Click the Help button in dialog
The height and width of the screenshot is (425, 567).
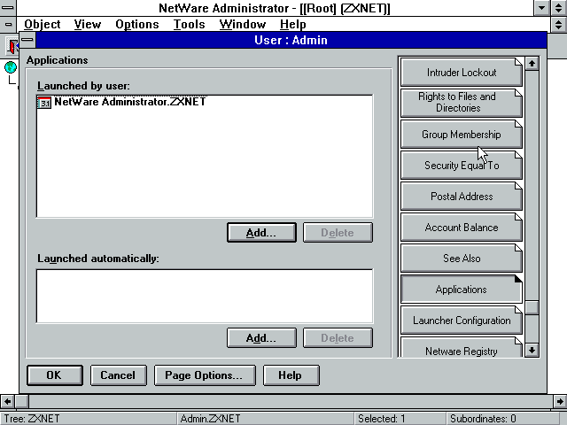coord(291,375)
